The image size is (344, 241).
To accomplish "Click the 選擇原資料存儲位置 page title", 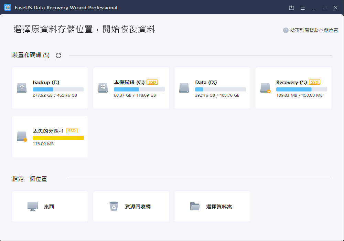I will tap(84, 29).
